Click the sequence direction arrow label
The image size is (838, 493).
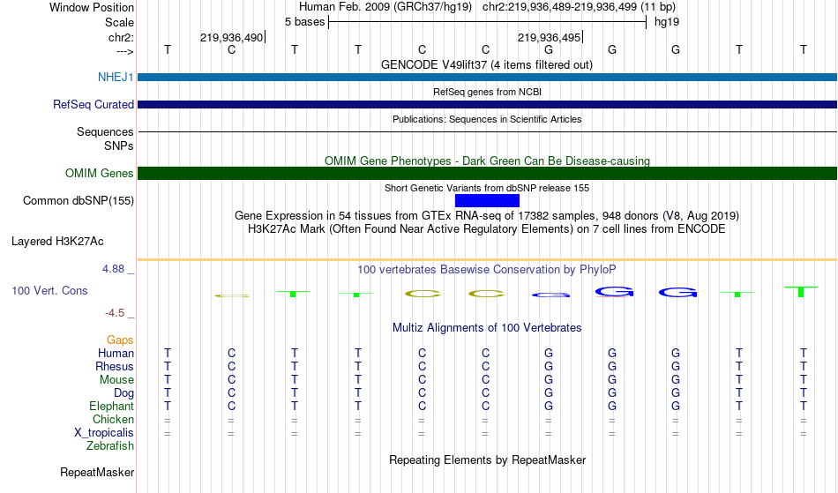[x=125, y=52]
